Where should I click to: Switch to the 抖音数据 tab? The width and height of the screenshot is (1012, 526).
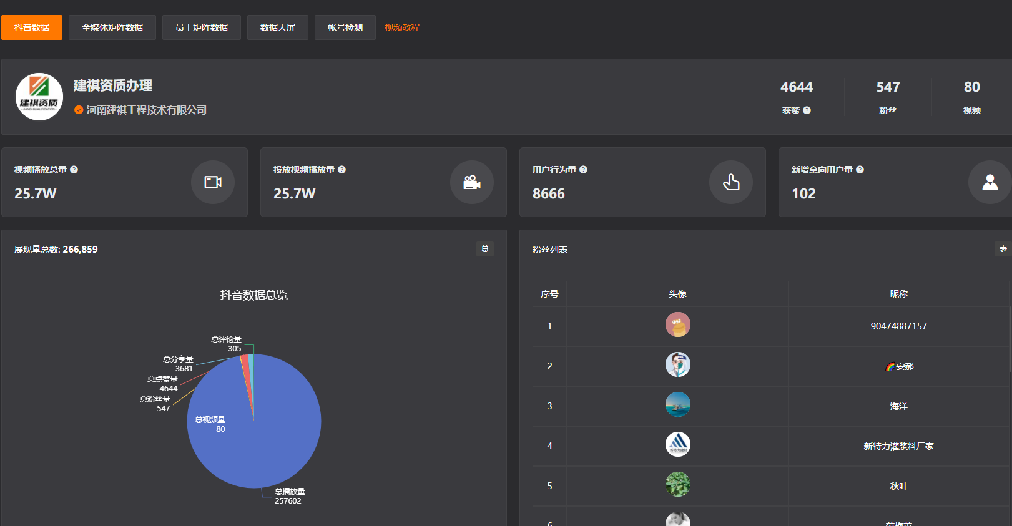pyautogui.click(x=32, y=27)
